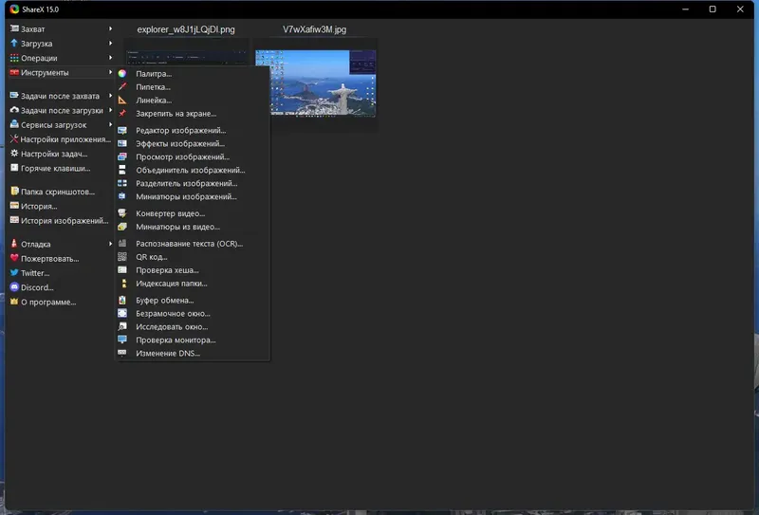Choose Изменение DNS... menu entry
Image resolution: width=759 pixels, height=515 pixels.
point(193,354)
